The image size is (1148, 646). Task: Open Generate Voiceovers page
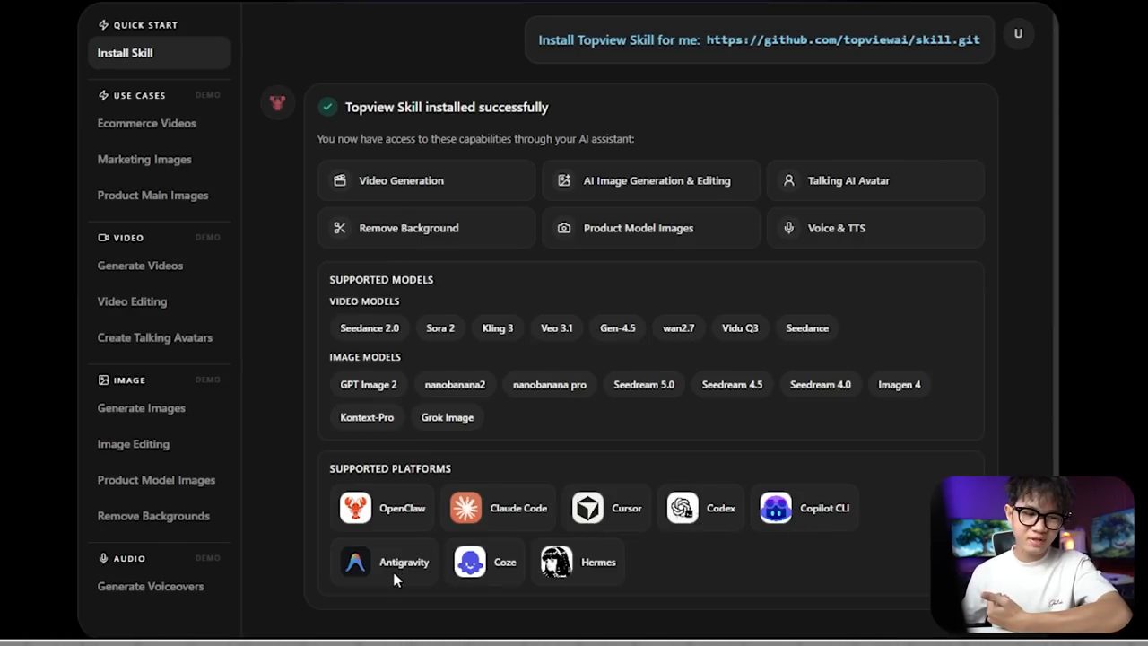(151, 587)
